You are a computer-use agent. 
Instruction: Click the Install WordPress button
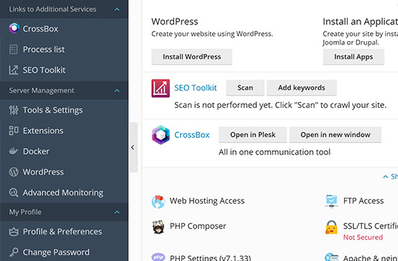[x=191, y=57]
